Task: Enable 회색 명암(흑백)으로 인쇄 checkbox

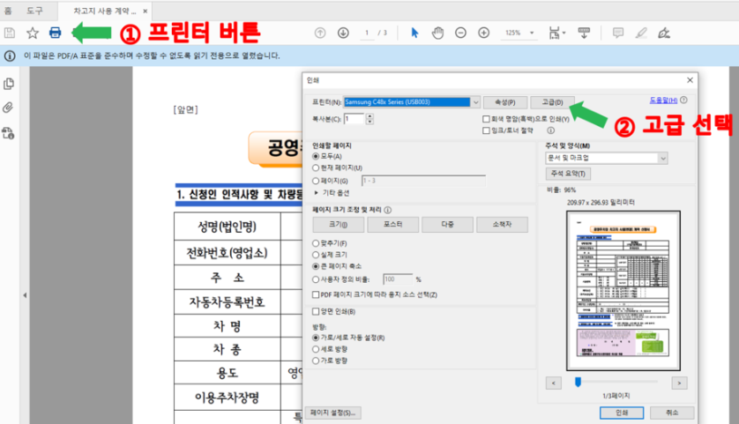Action: point(486,119)
